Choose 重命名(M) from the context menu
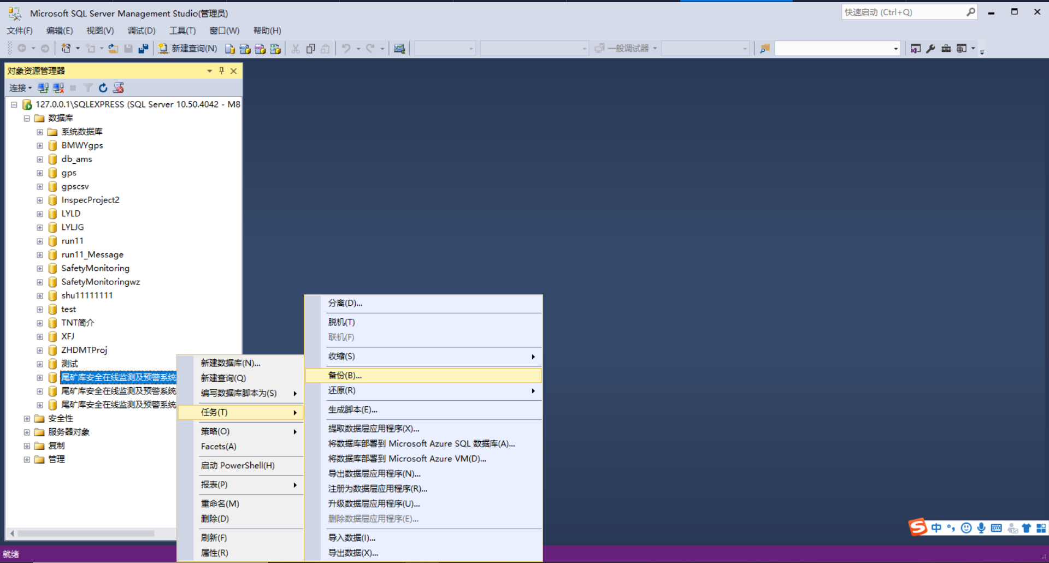This screenshot has width=1049, height=563. (240, 503)
